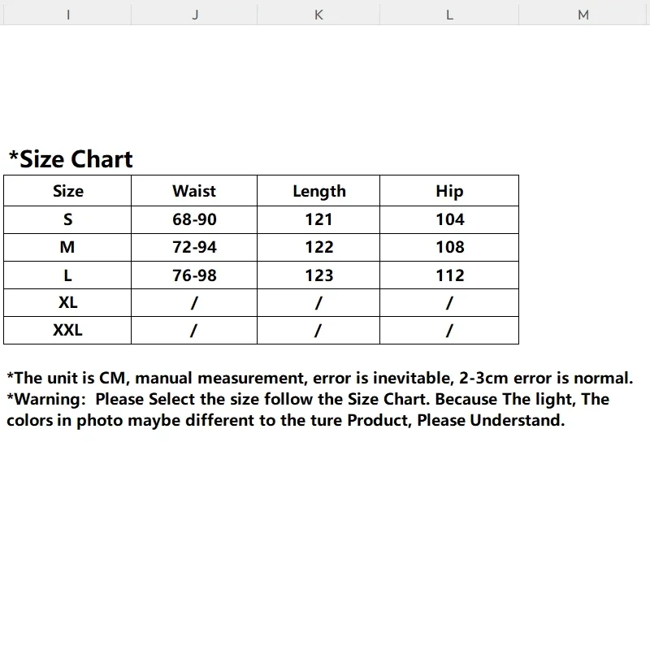
Task: Select the Length value 122 cell
Action: [x=318, y=248]
